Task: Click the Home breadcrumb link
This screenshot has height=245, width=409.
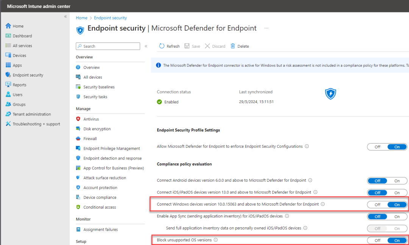Action: tap(82, 18)
